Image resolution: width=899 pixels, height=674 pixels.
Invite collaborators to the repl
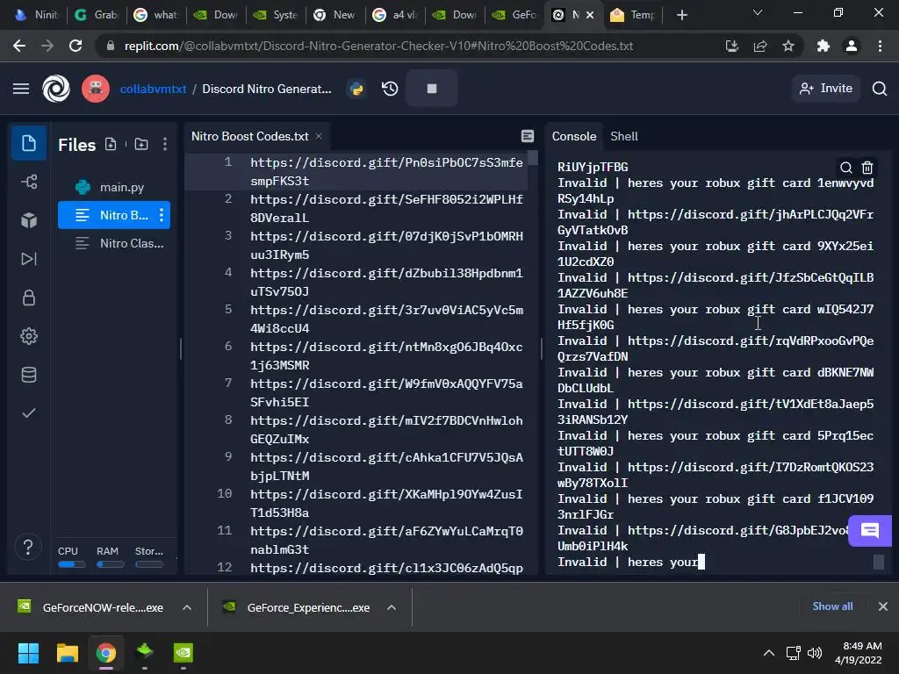(x=825, y=89)
